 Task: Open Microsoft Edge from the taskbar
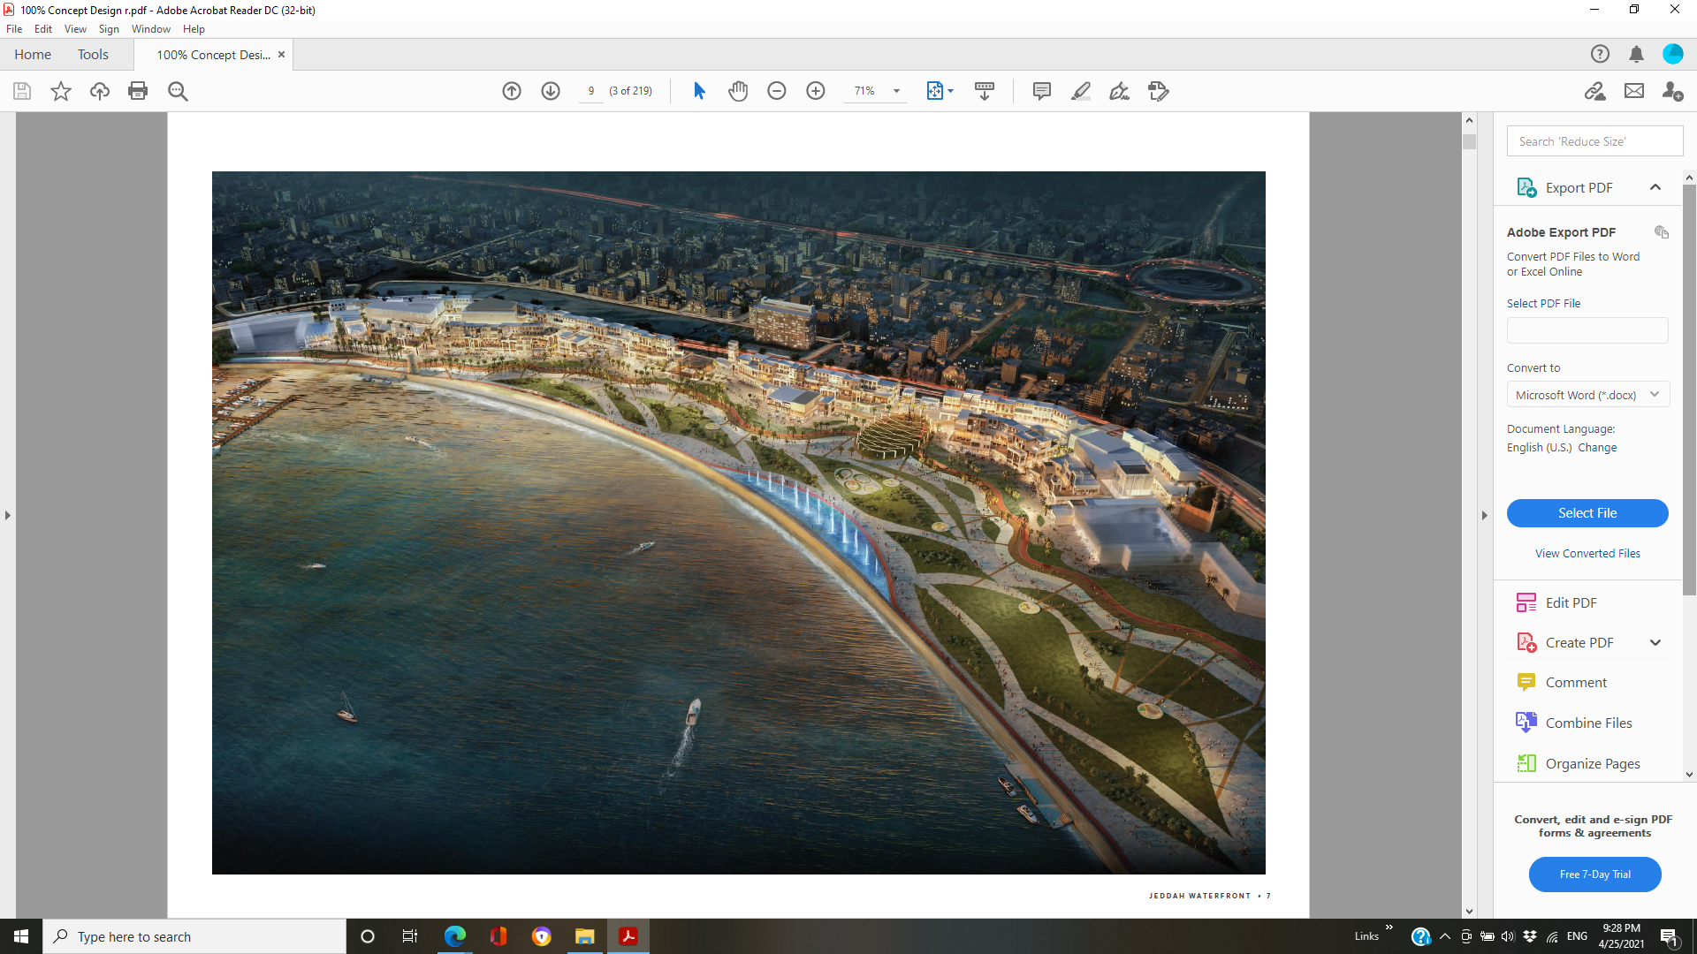(x=455, y=936)
